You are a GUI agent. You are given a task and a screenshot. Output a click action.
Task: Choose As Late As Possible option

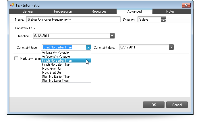(x=66, y=52)
